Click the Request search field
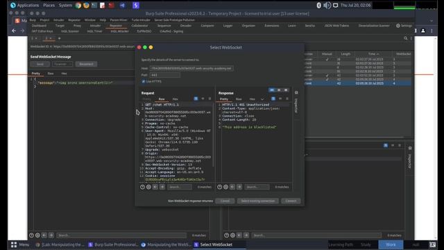 (180, 187)
